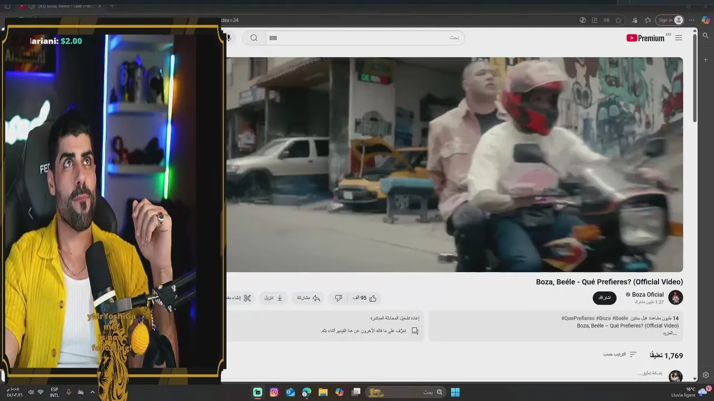Open the green app icon on taskbar

click(258, 392)
